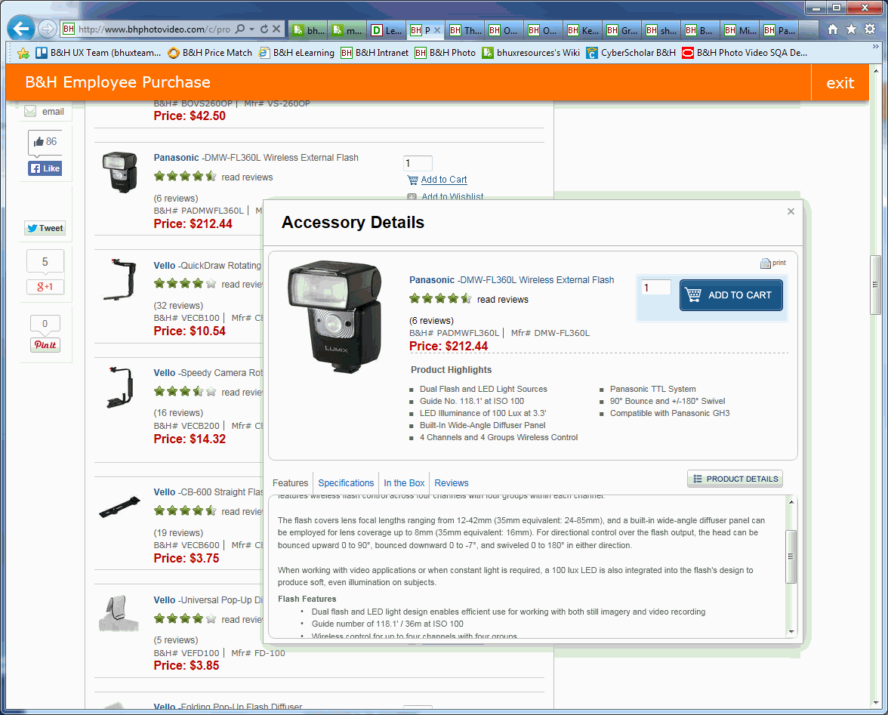
Task: Click the quantity field in the popup
Action: (x=655, y=288)
